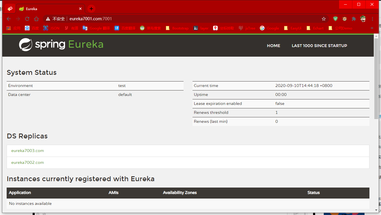Reload the page with the refresh icon
The image size is (381, 215).
point(27,19)
